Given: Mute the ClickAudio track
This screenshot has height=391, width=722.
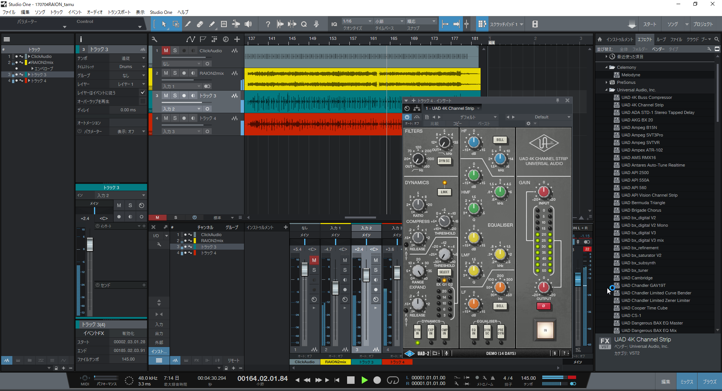Looking at the screenshot, I should click(x=166, y=50).
